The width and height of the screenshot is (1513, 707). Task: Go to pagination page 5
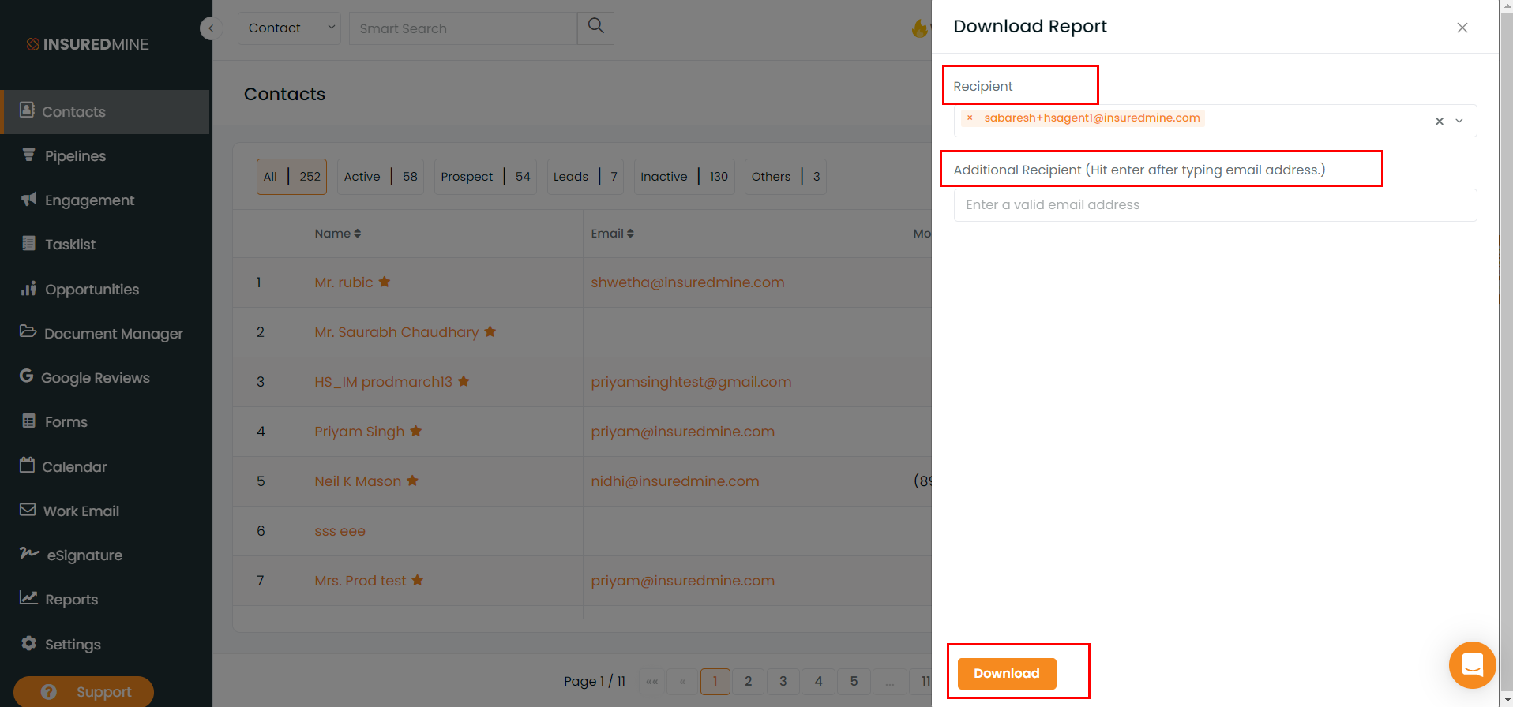point(854,681)
